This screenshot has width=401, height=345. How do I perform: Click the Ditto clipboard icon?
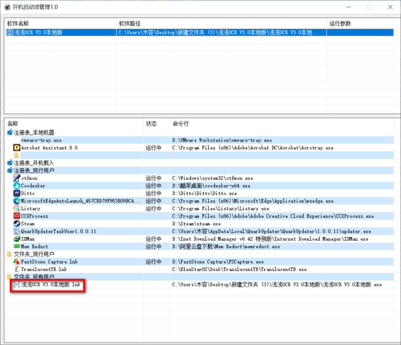tap(17, 193)
